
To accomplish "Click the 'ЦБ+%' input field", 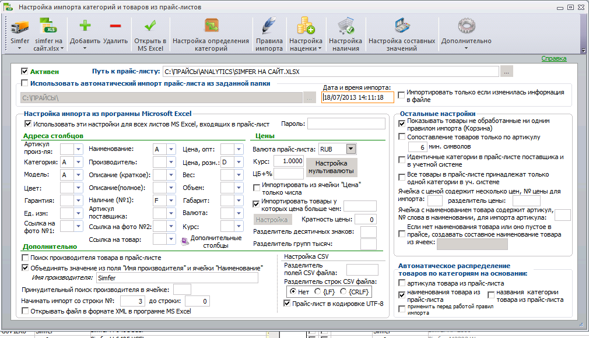I will (x=288, y=174).
